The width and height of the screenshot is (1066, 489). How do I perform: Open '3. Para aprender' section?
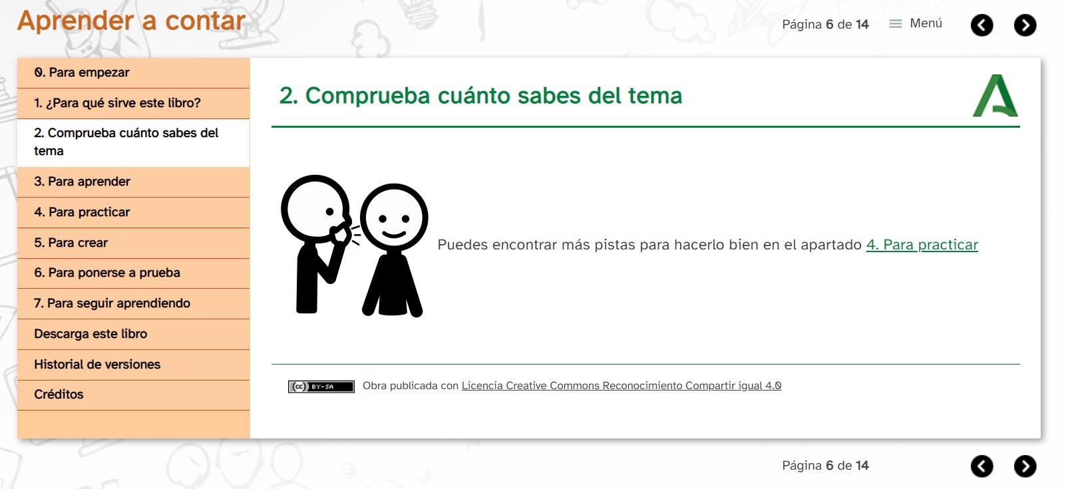click(82, 182)
